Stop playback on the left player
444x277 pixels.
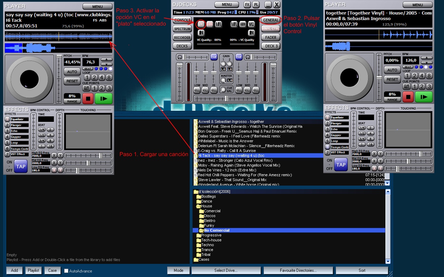click(x=88, y=98)
